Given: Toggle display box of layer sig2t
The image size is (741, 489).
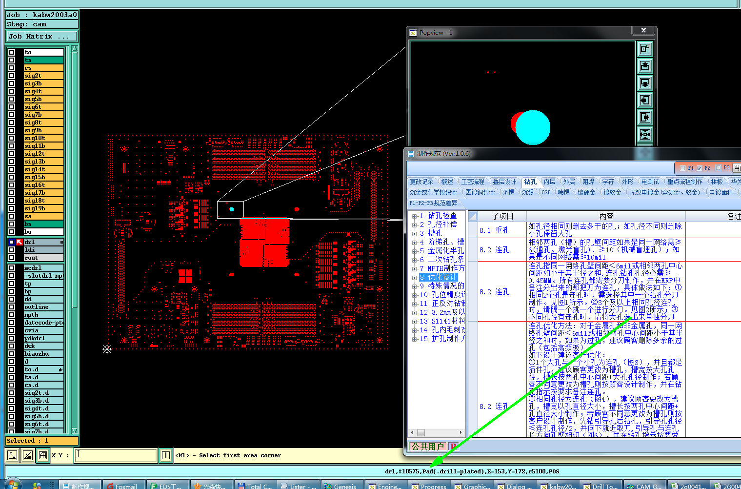Looking at the screenshot, I should 12,76.
